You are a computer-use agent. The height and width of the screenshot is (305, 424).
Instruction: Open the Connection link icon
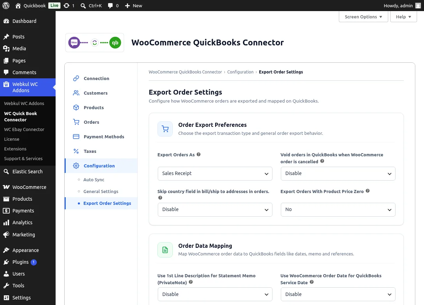coord(76,78)
